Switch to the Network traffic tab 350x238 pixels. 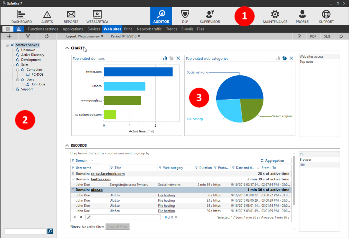coord(149,29)
